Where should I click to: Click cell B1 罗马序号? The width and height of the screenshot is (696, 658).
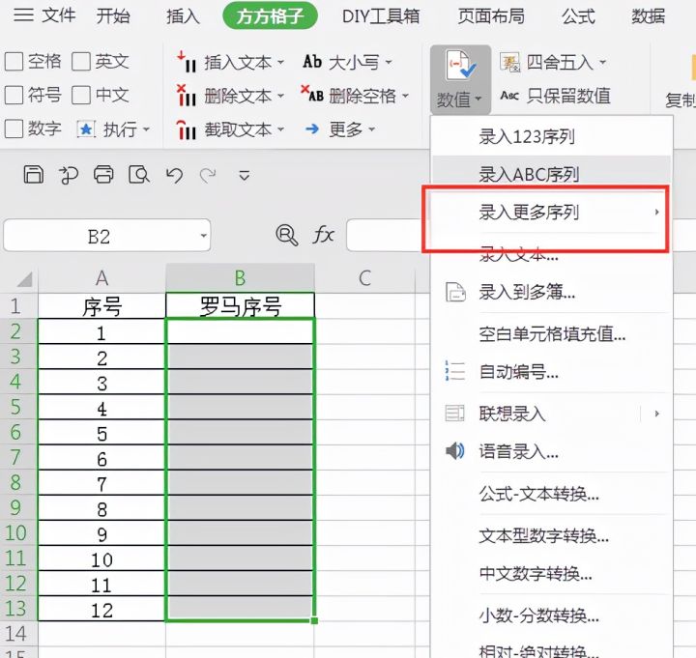tap(240, 305)
